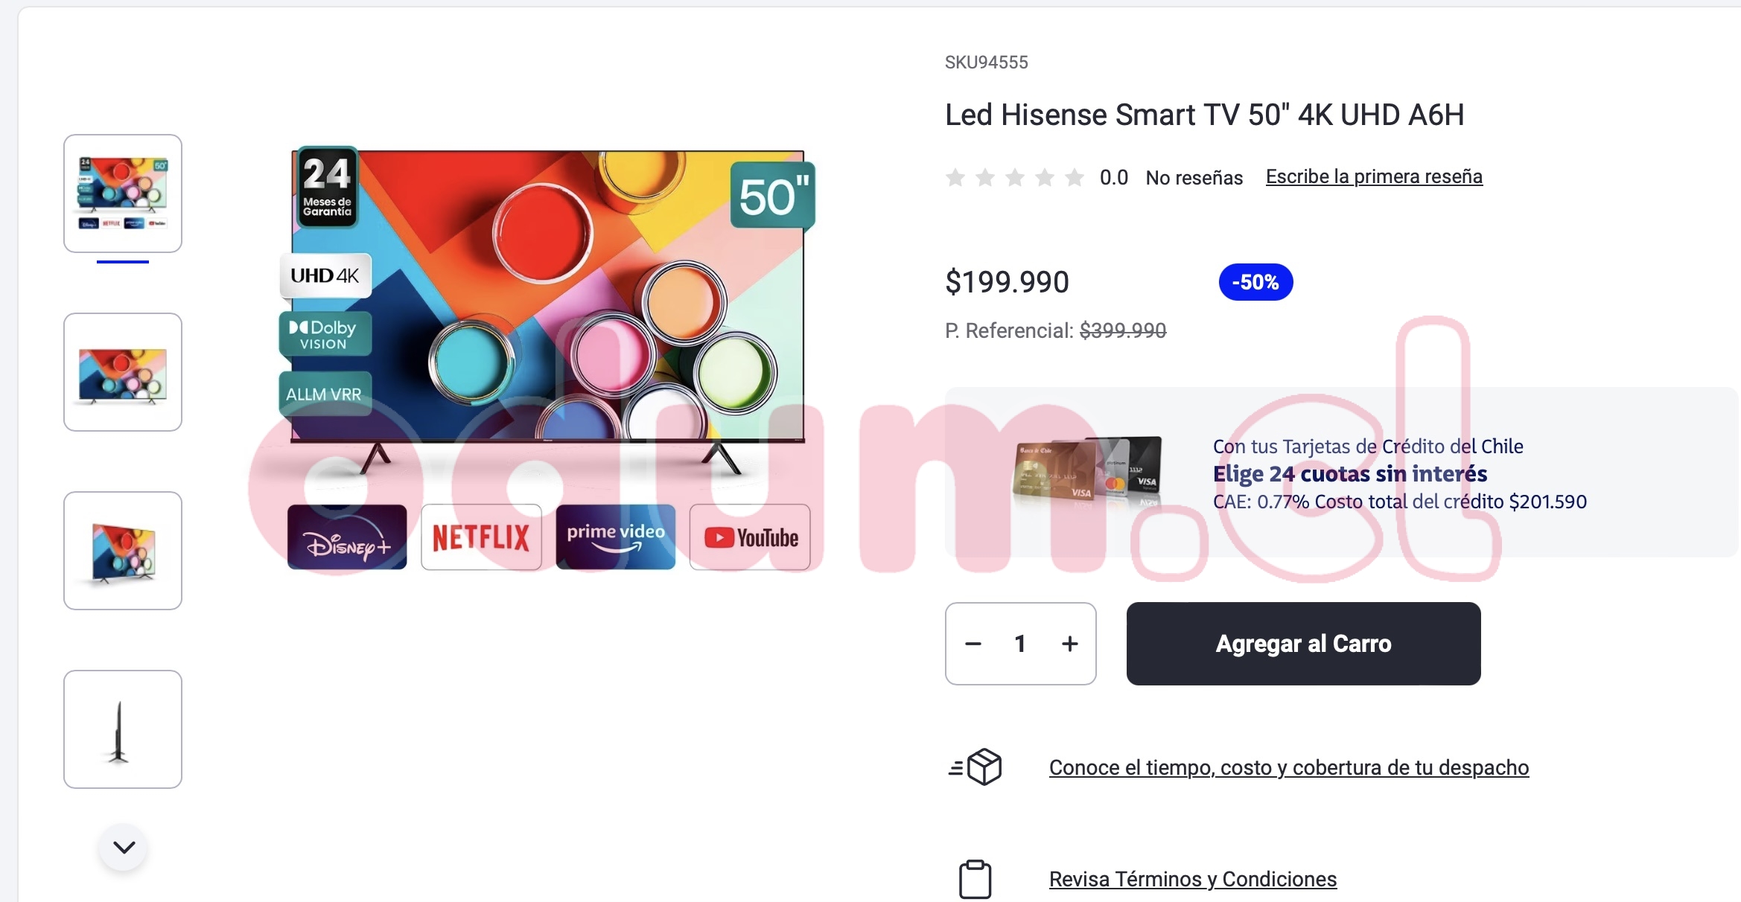The width and height of the screenshot is (1741, 902).
Task: Click the first rating star
Action: pos(955,177)
